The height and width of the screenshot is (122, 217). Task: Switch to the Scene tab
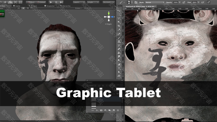tap(2, 6)
